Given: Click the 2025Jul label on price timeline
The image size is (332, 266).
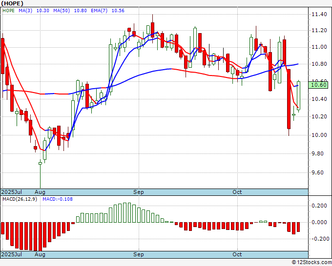Looking at the screenshot, I should click(x=12, y=192).
